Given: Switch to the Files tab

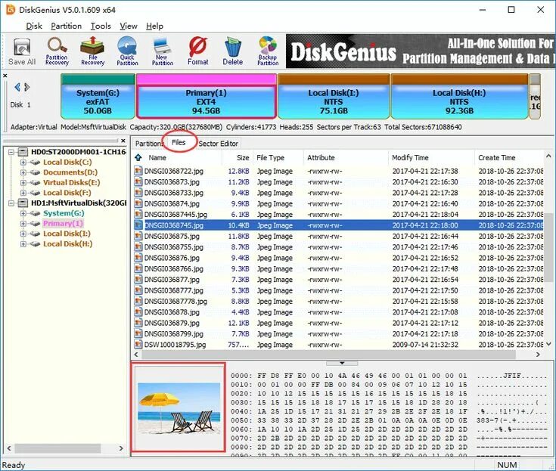Looking at the screenshot, I should (x=179, y=142).
